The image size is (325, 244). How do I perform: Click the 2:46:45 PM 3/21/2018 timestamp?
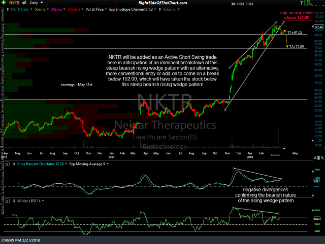(21, 240)
